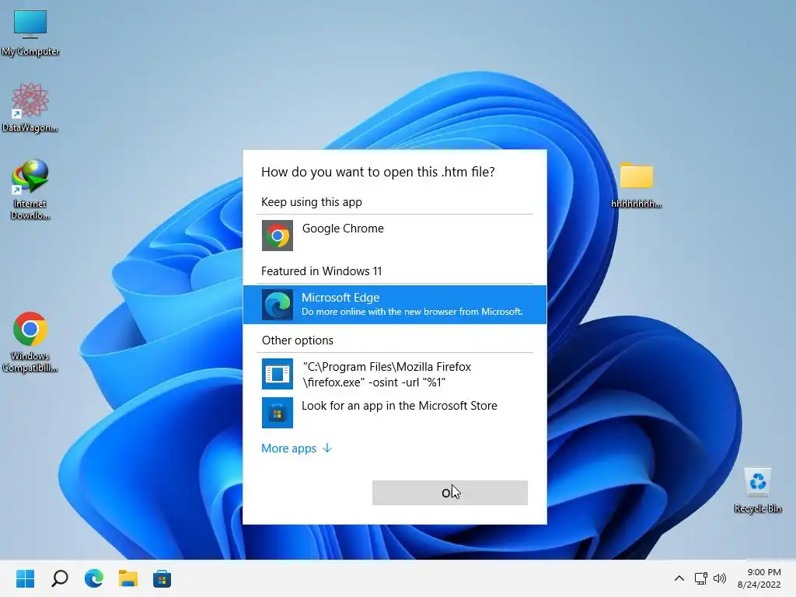The image size is (796, 597).
Task: Show hidden system tray icons
Action: click(x=679, y=578)
